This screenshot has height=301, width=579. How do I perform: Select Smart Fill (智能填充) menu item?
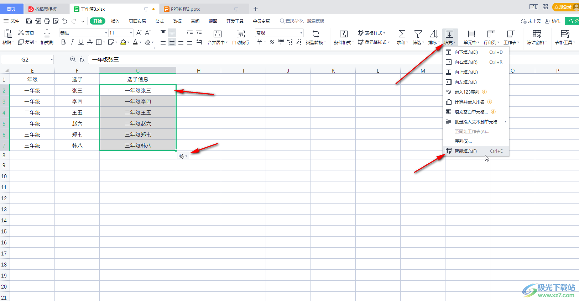click(476, 151)
